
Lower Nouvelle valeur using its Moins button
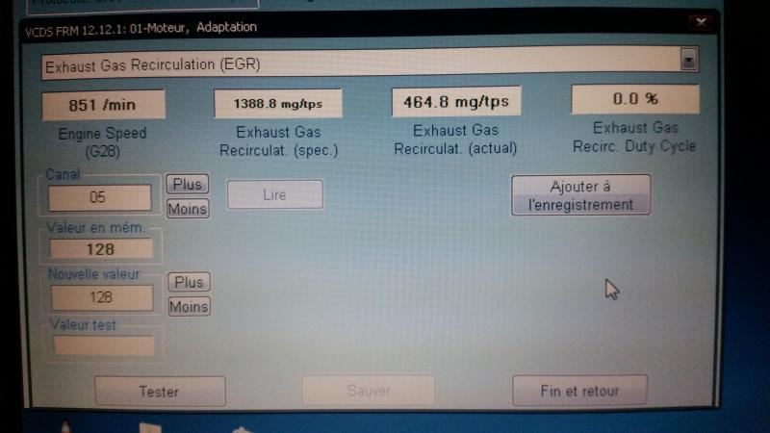click(x=189, y=306)
